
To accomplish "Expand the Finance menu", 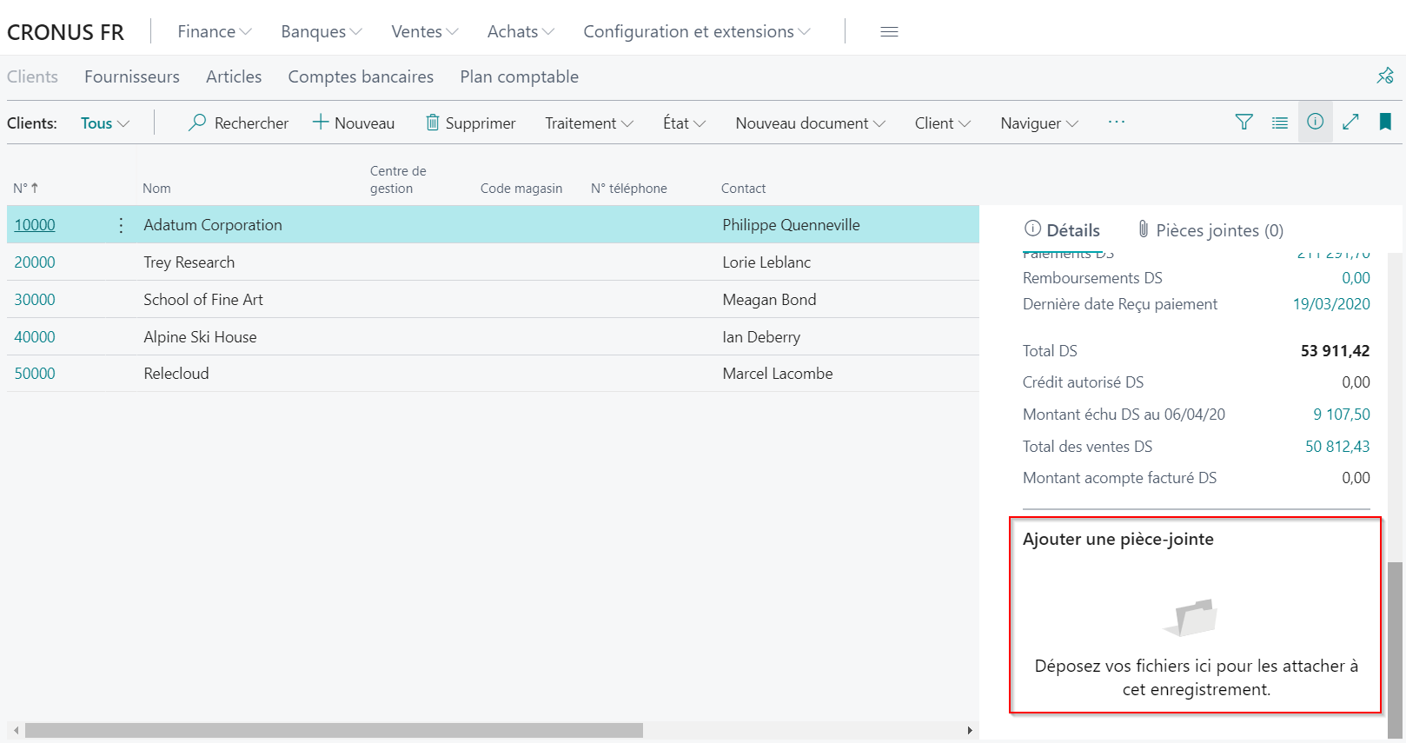I will pyautogui.click(x=215, y=31).
